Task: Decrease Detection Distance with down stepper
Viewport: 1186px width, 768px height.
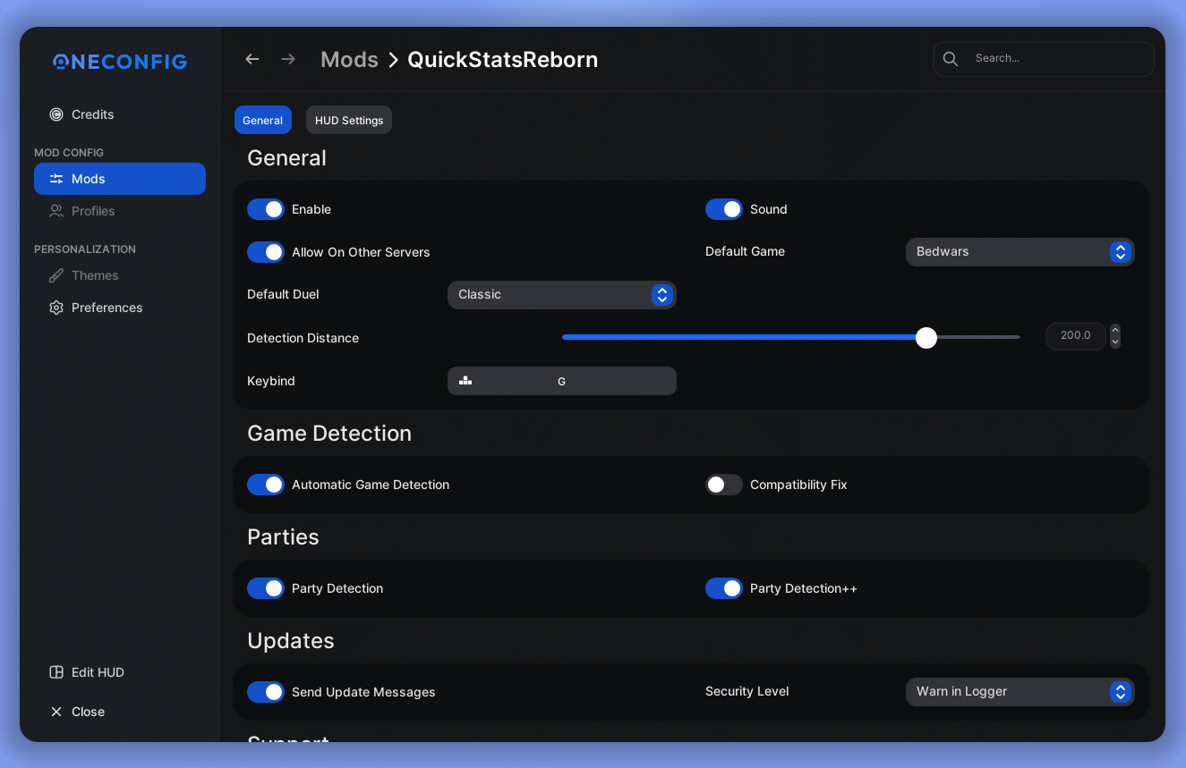Action: pyautogui.click(x=1115, y=342)
